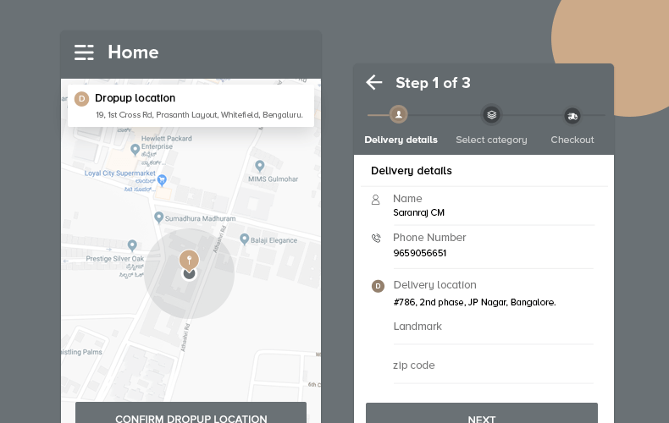Click the MIMS Gulmohar map label
This screenshot has width=669, height=423.
pyautogui.click(x=273, y=179)
